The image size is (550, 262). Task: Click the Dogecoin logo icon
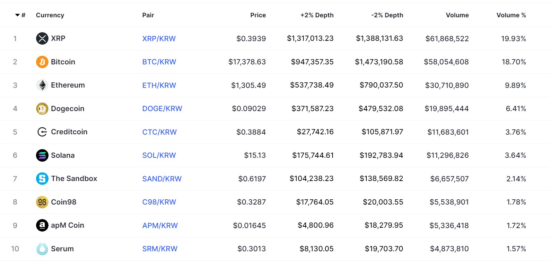[x=42, y=109]
